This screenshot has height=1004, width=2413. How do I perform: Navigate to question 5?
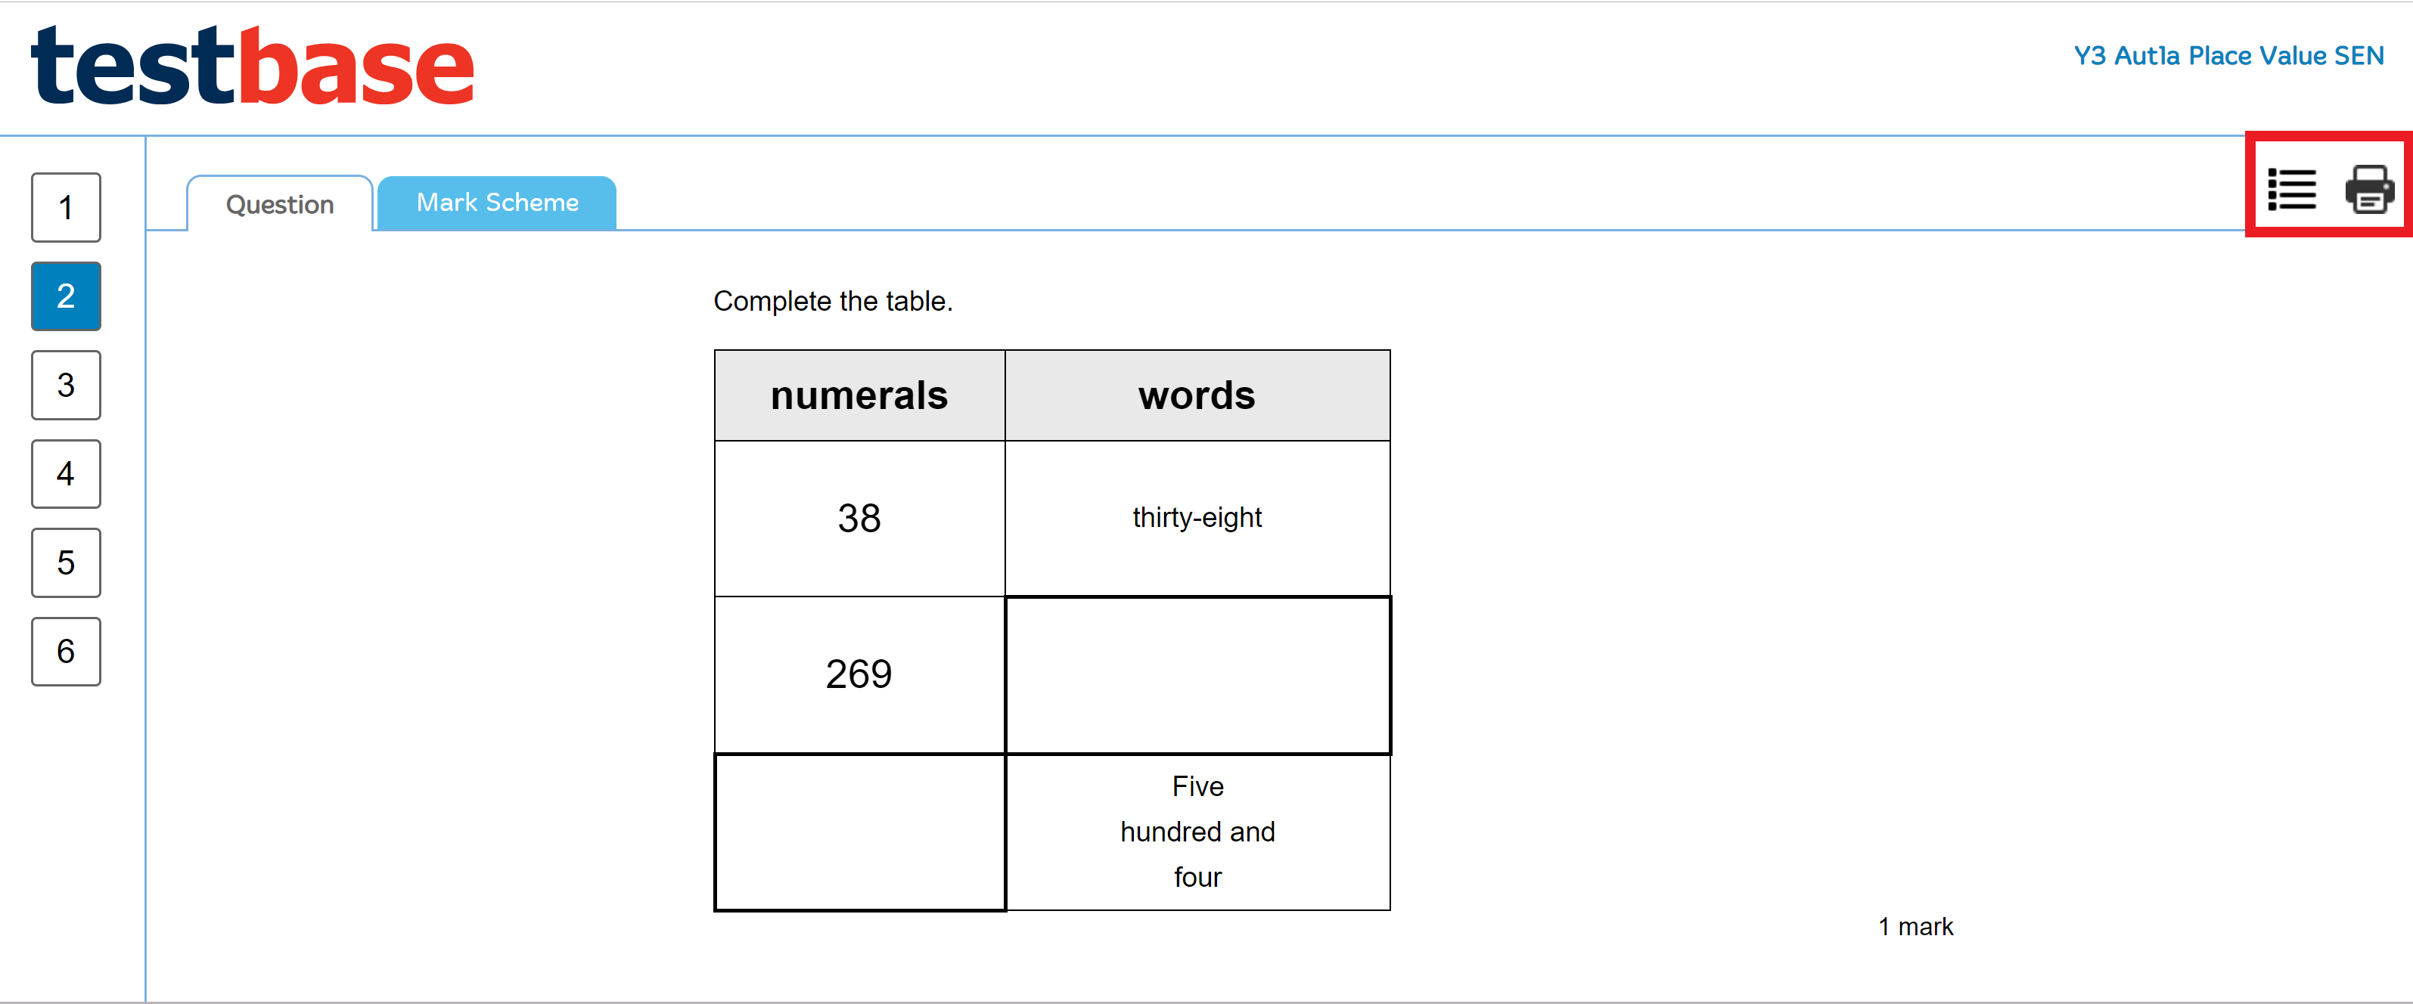[x=66, y=563]
